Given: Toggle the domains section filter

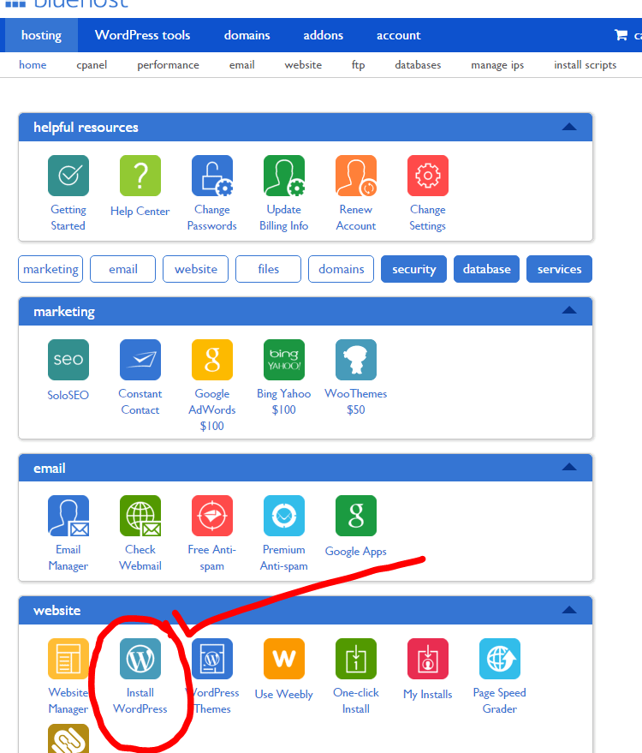Looking at the screenshot, I should 342,269.
